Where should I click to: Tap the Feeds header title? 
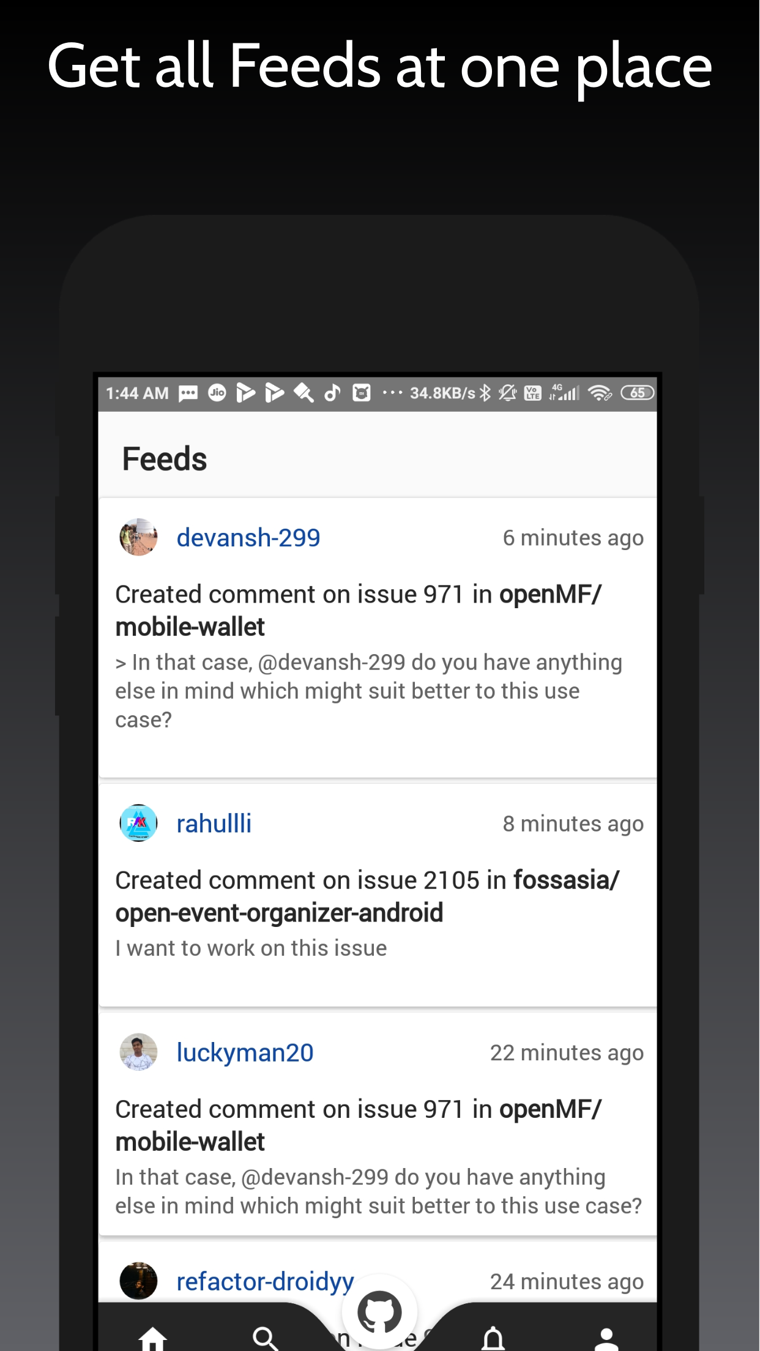tap(165, 459)
